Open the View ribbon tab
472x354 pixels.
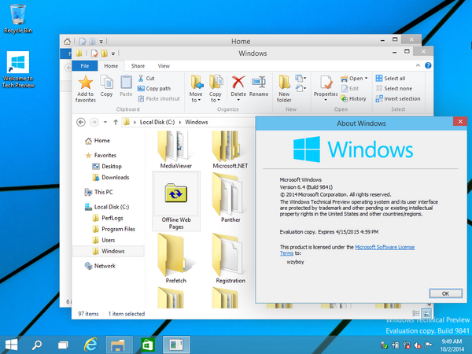163,66
